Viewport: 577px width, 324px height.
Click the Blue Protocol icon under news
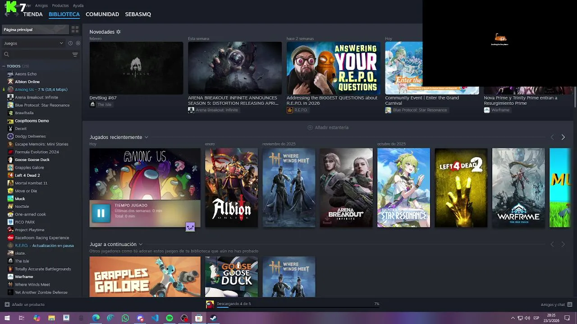(x=388, y=110)
